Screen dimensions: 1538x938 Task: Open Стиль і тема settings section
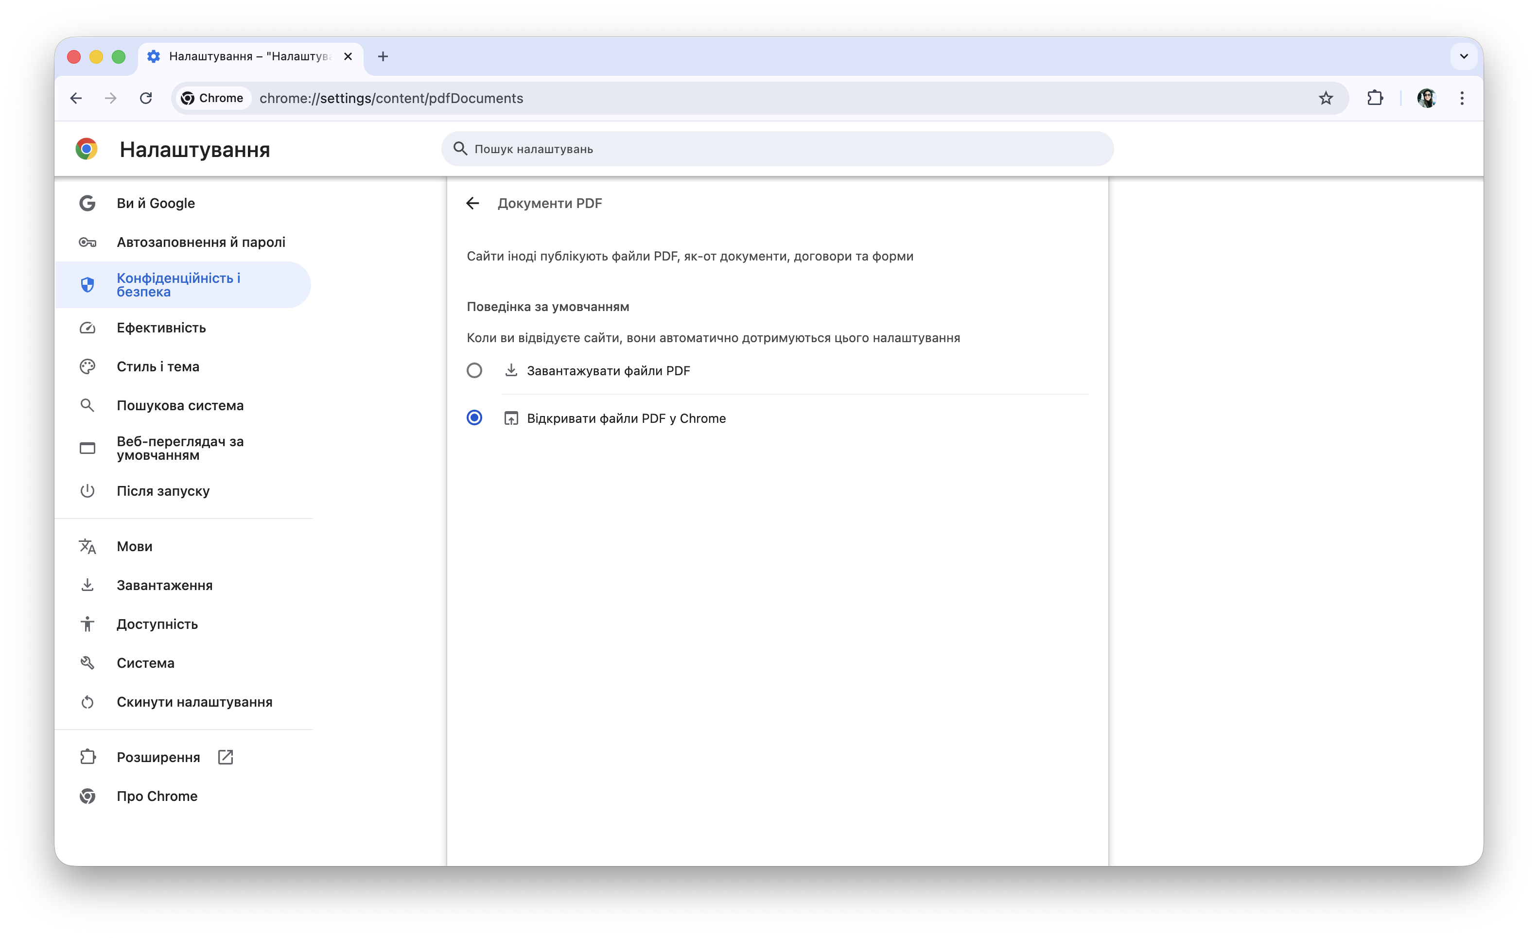158,366
